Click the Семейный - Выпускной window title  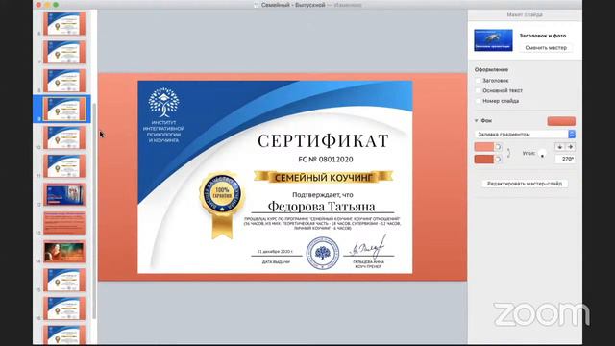tap(293, 5)
